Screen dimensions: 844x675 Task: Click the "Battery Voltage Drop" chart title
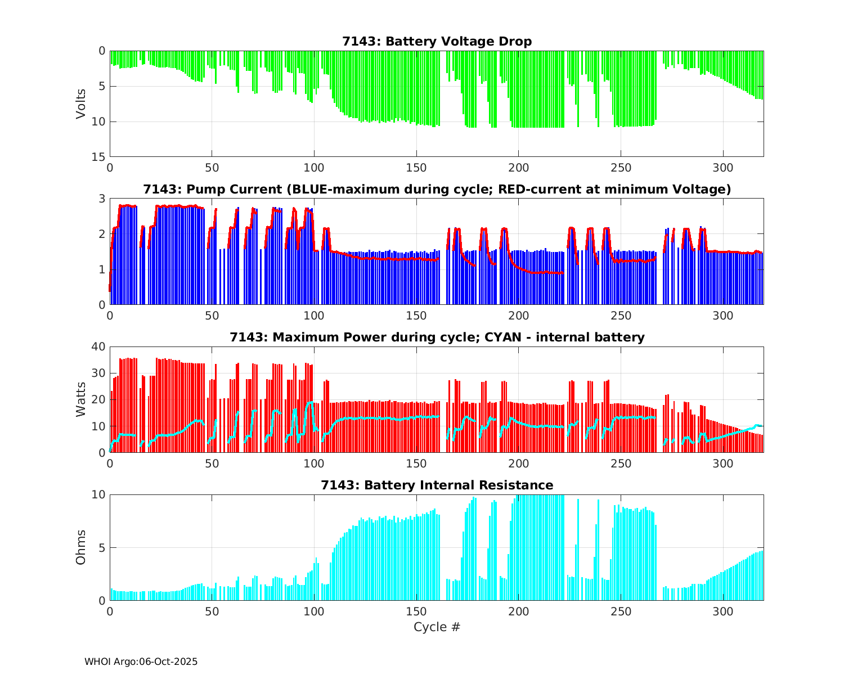pyautogui.click(x=437, y=42)
